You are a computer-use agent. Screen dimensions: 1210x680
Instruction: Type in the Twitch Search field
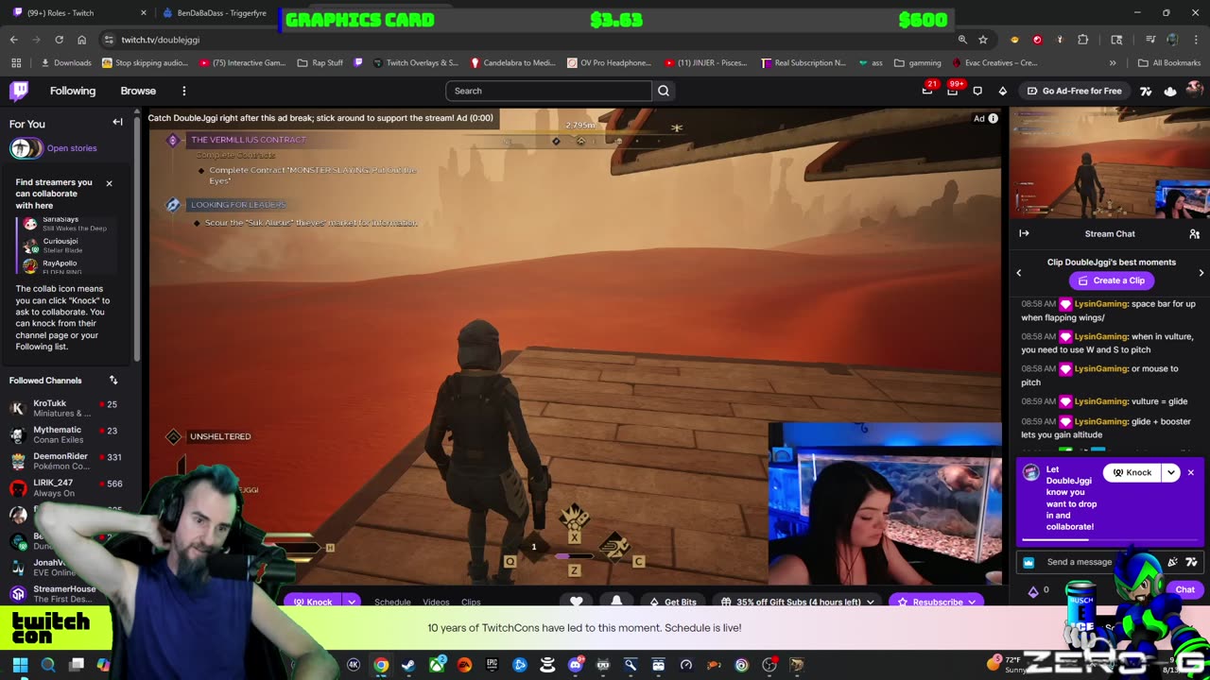coord(548,91)
